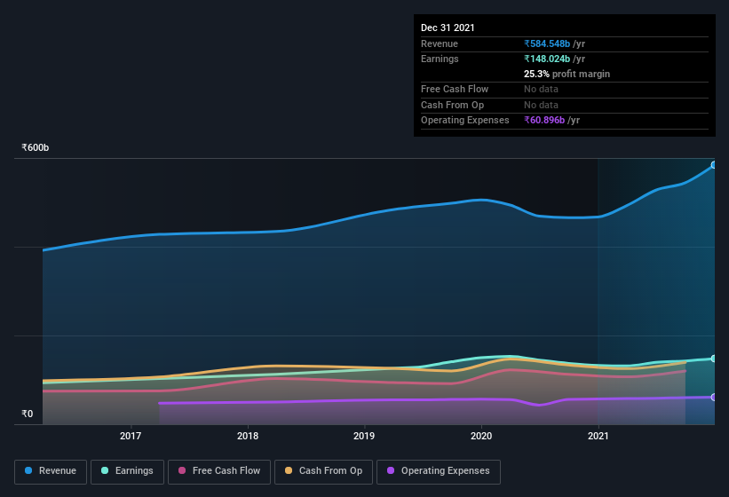Click the 2021 x-axis label

pos(598,436)
